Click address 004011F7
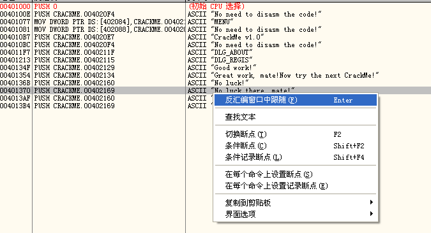 15,52
